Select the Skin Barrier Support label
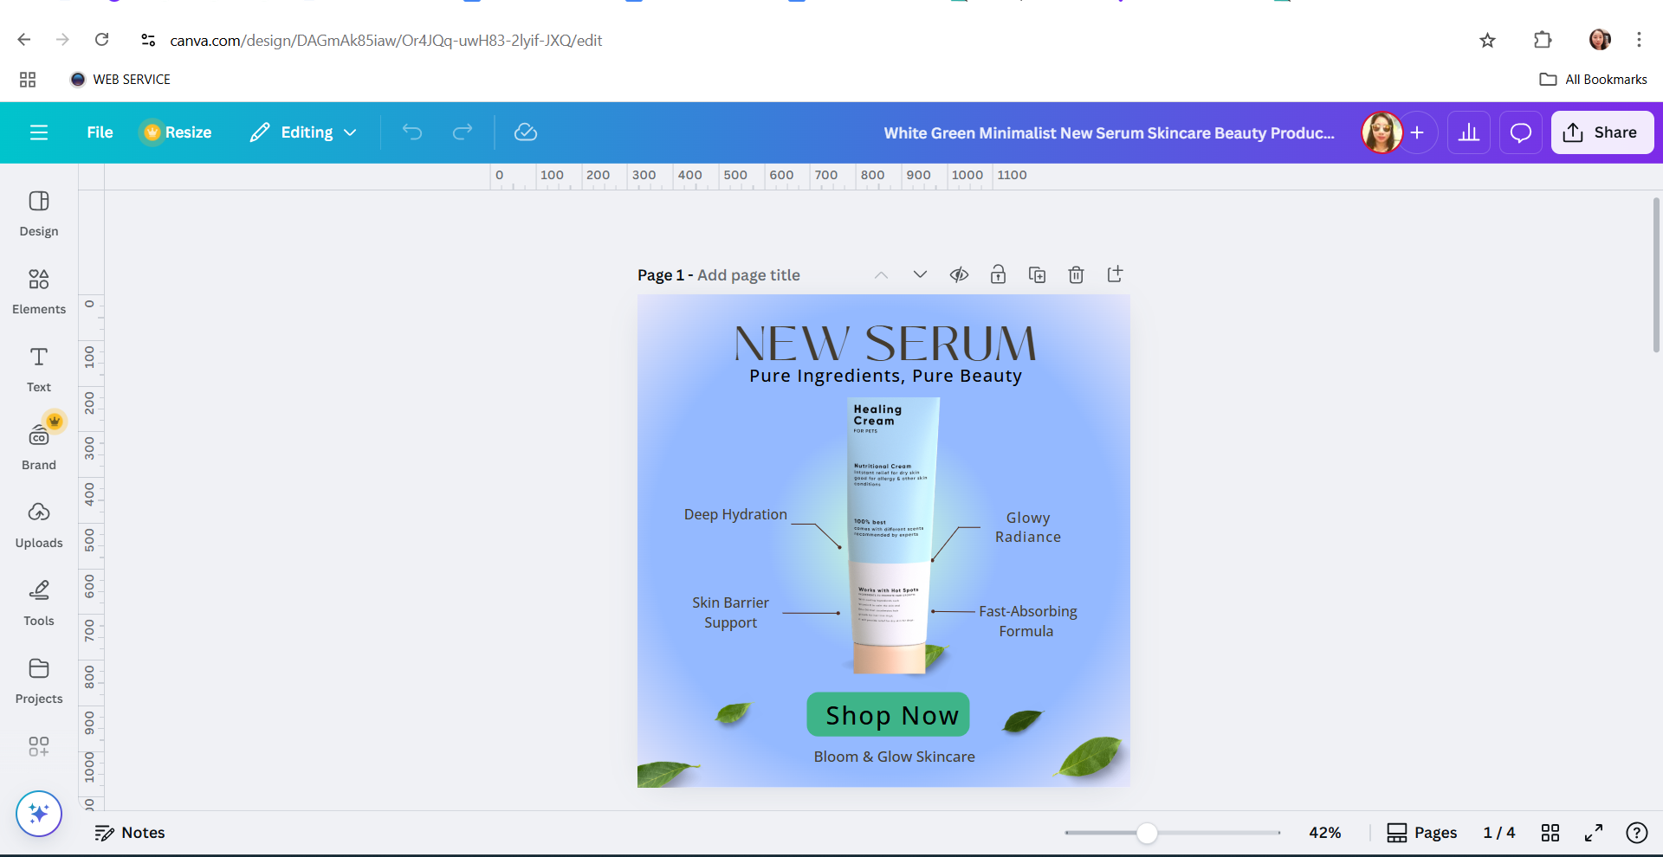1663x857 pixels. [x=730, y=612]
